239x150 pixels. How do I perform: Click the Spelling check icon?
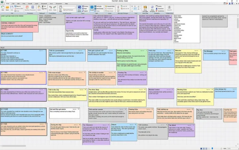[27, 8]
